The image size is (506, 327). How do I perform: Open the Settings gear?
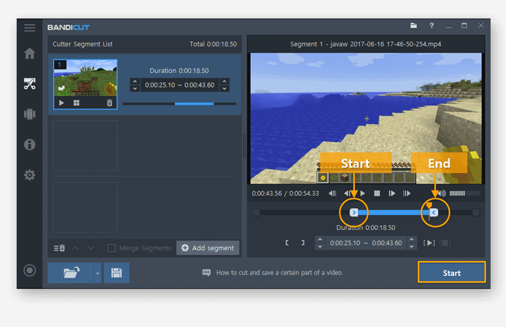[x=29, y=175]
